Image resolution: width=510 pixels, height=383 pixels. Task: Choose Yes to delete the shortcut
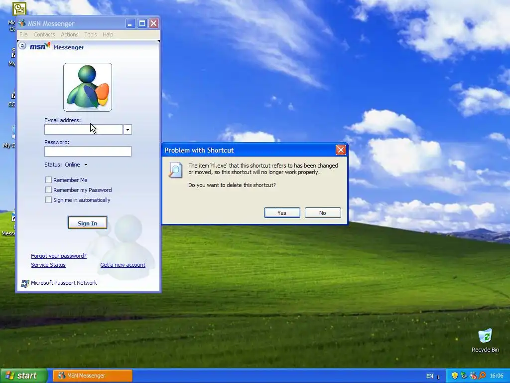(x=282, y=212)
